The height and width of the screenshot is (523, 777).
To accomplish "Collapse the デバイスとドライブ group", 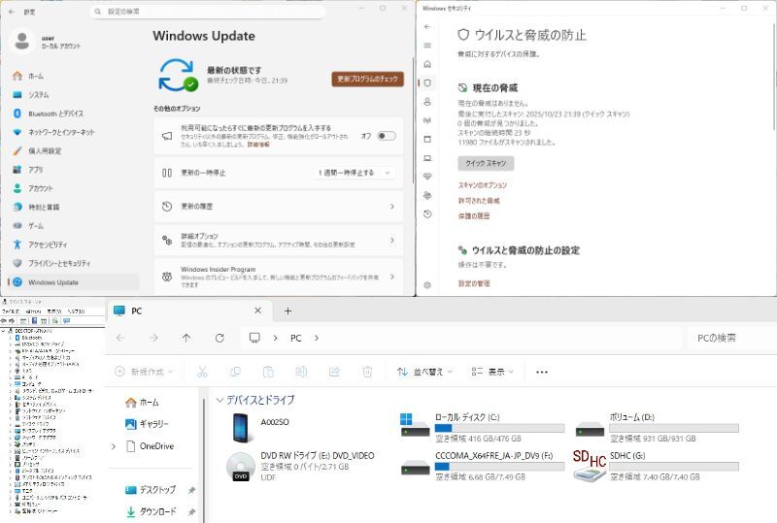I will click(220, 400).
